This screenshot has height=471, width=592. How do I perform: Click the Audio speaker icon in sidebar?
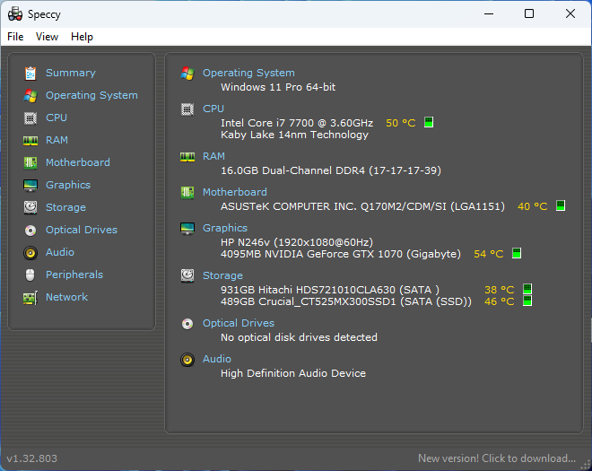pyautogui.click(x=30, y=253)
